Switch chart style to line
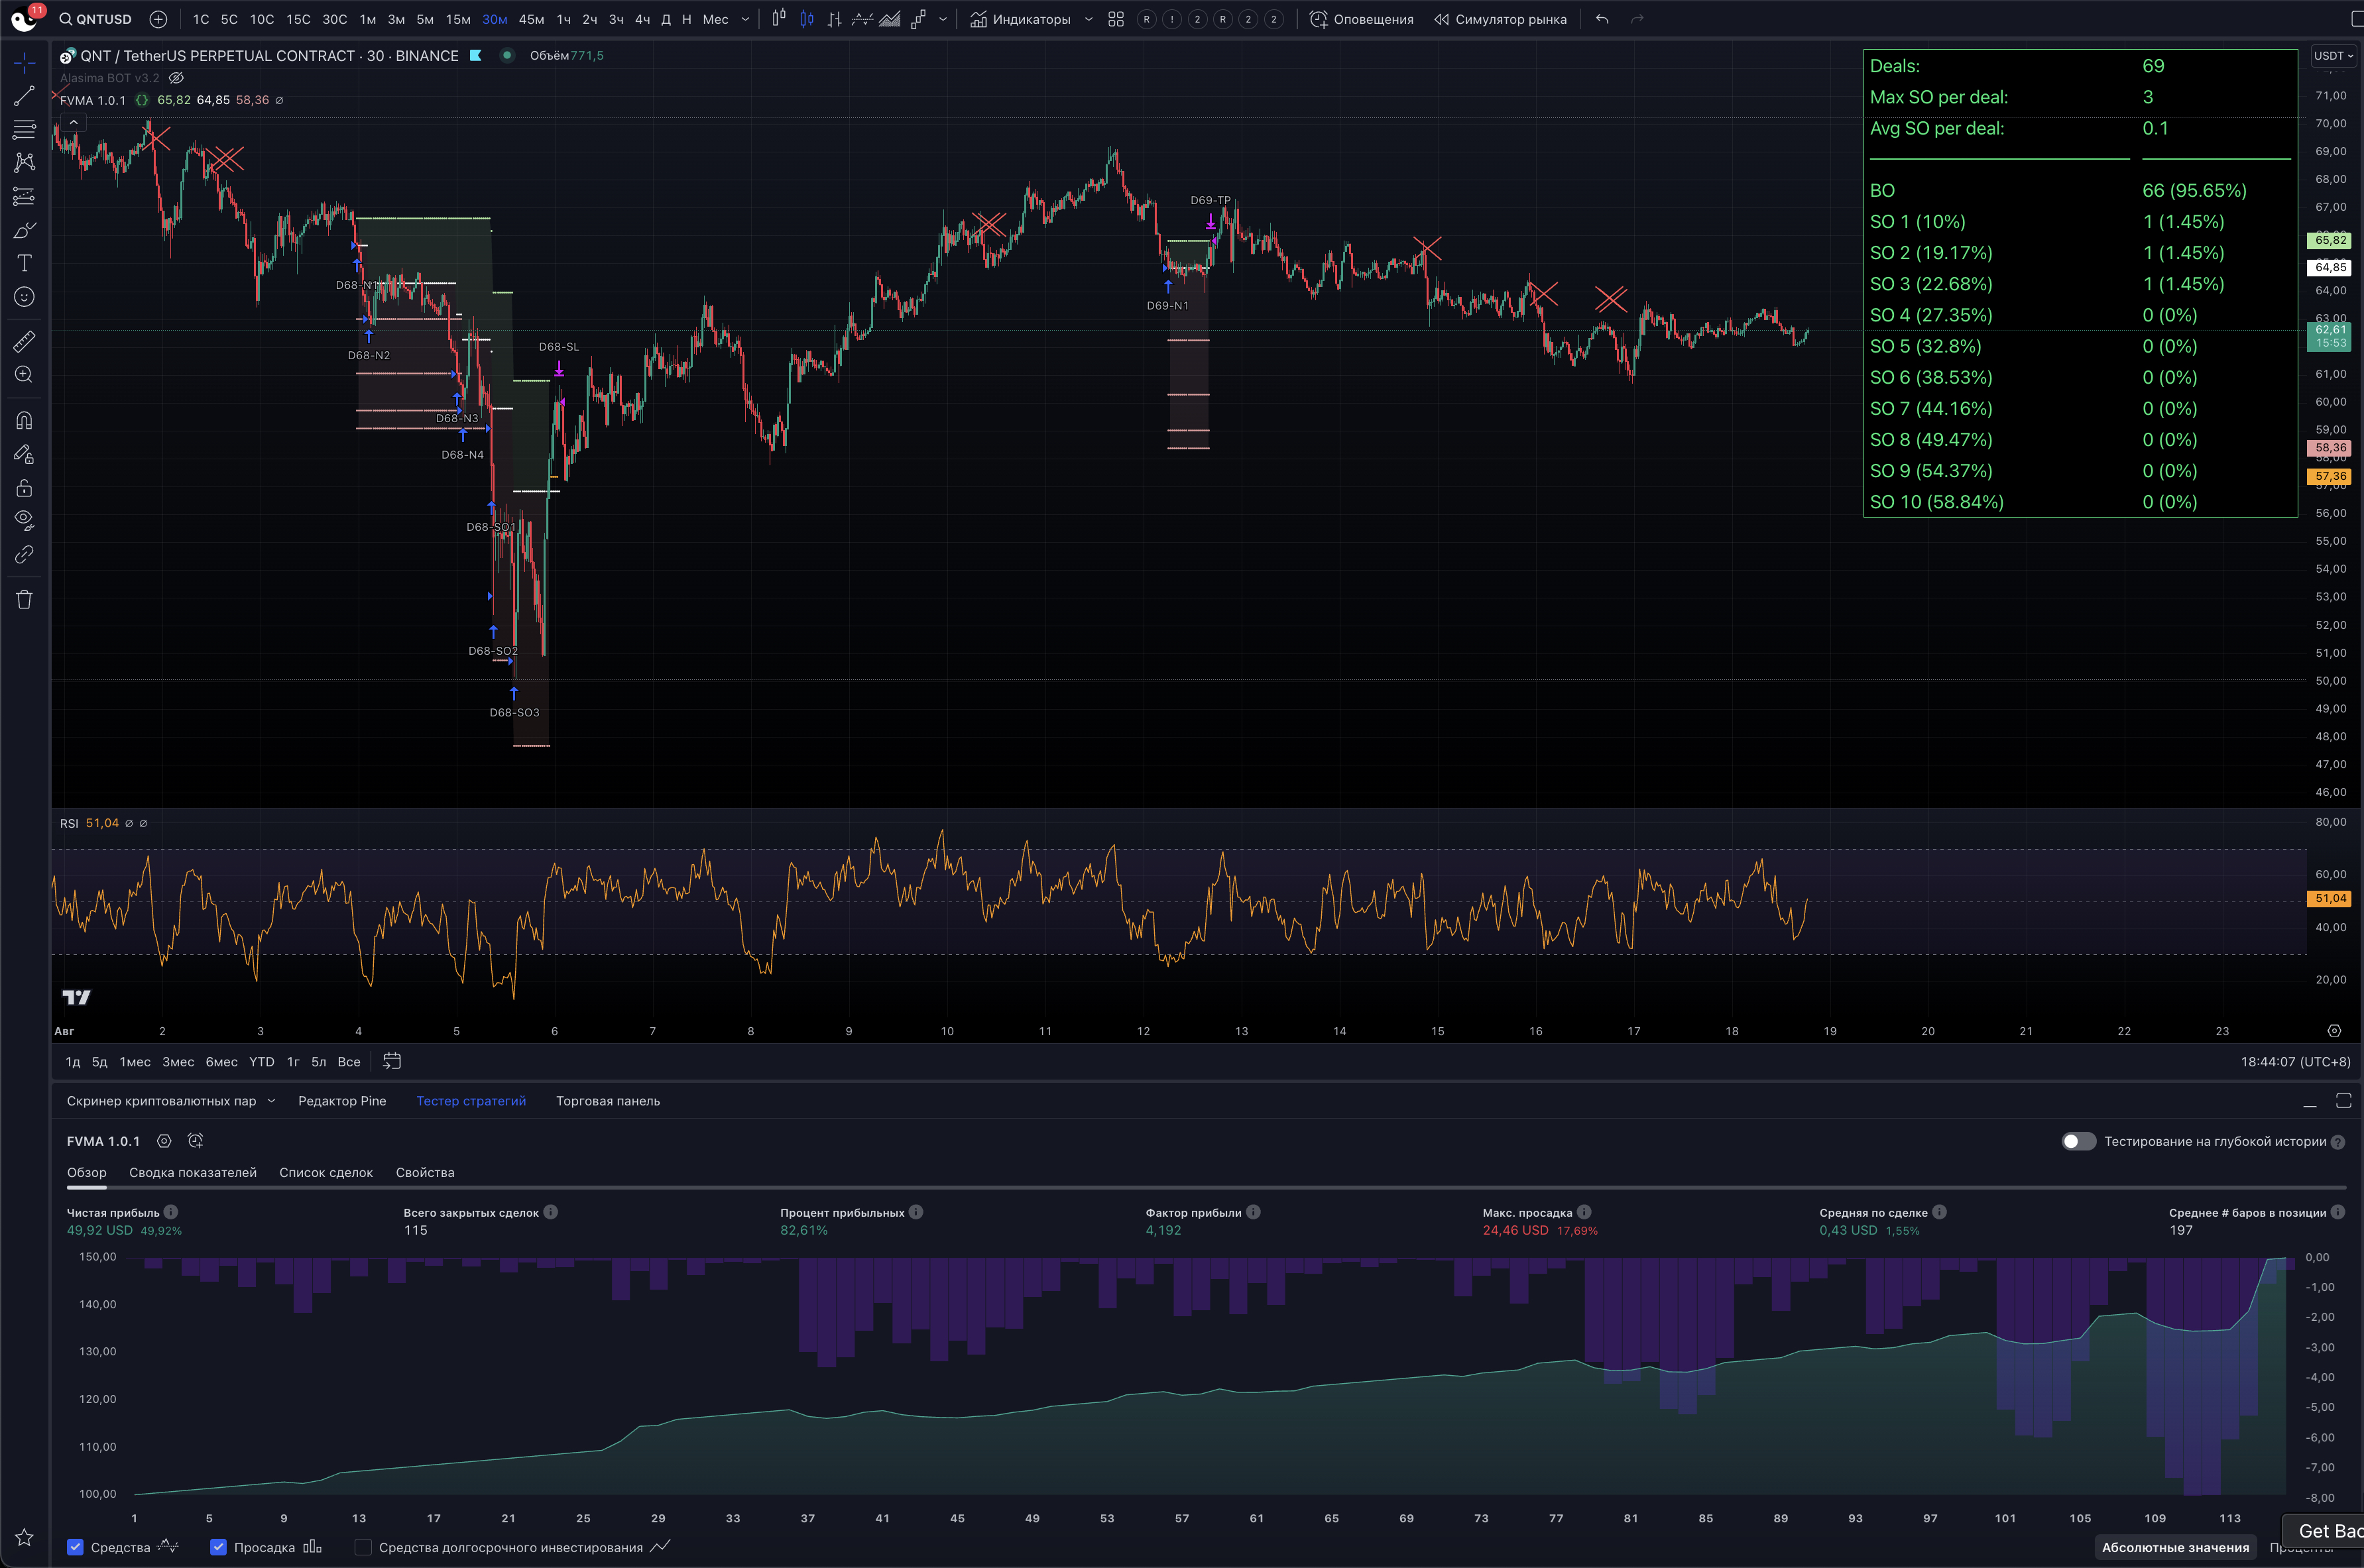Viewport: 2364px width, 1568px height. tap(862, 19)
